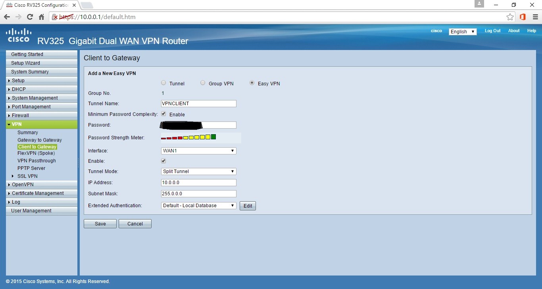Click the browser forward arrow
Image resolution: width=542 pixels, height=289 pixels.
[x=18, y=17]
